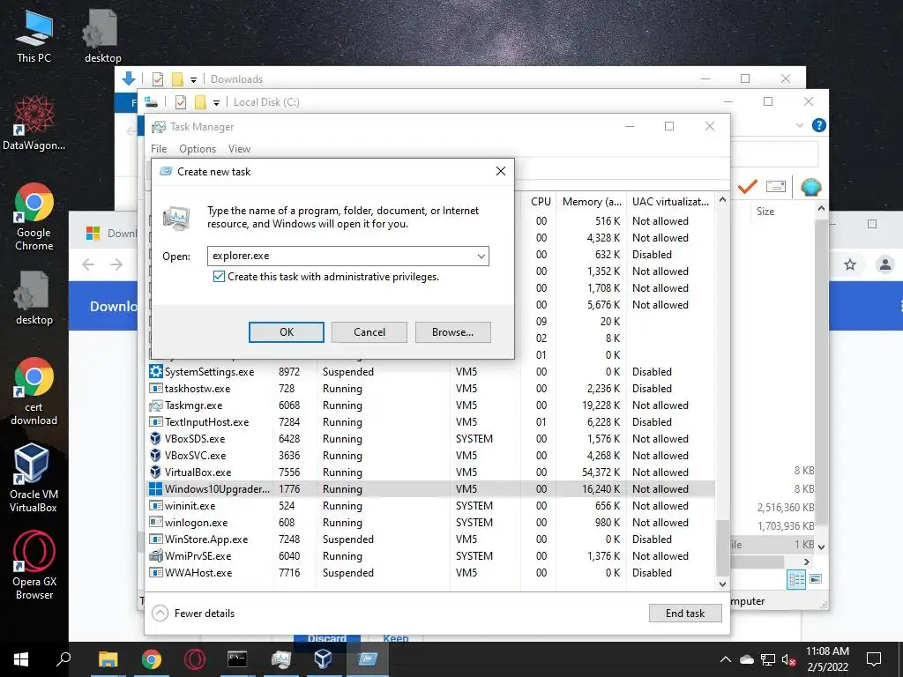Click Cancel in Create new task
The height and width of the screenshot is (677, 903).
point(369,332)
